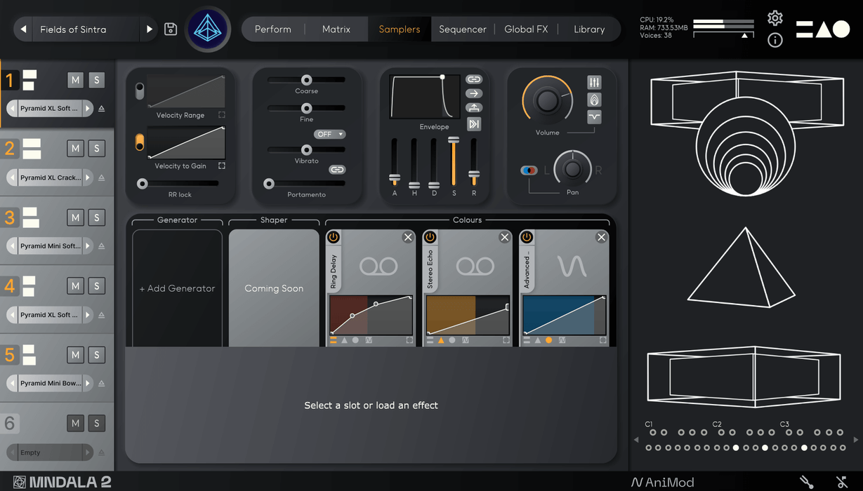Mute sampler slot 3
863x491 pixels.
coord(75,217)
